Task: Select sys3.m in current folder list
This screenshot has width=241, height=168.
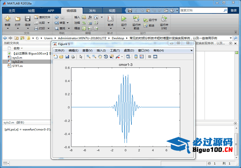Action: 17,58
